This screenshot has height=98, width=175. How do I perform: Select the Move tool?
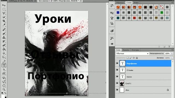coord(4,5)
